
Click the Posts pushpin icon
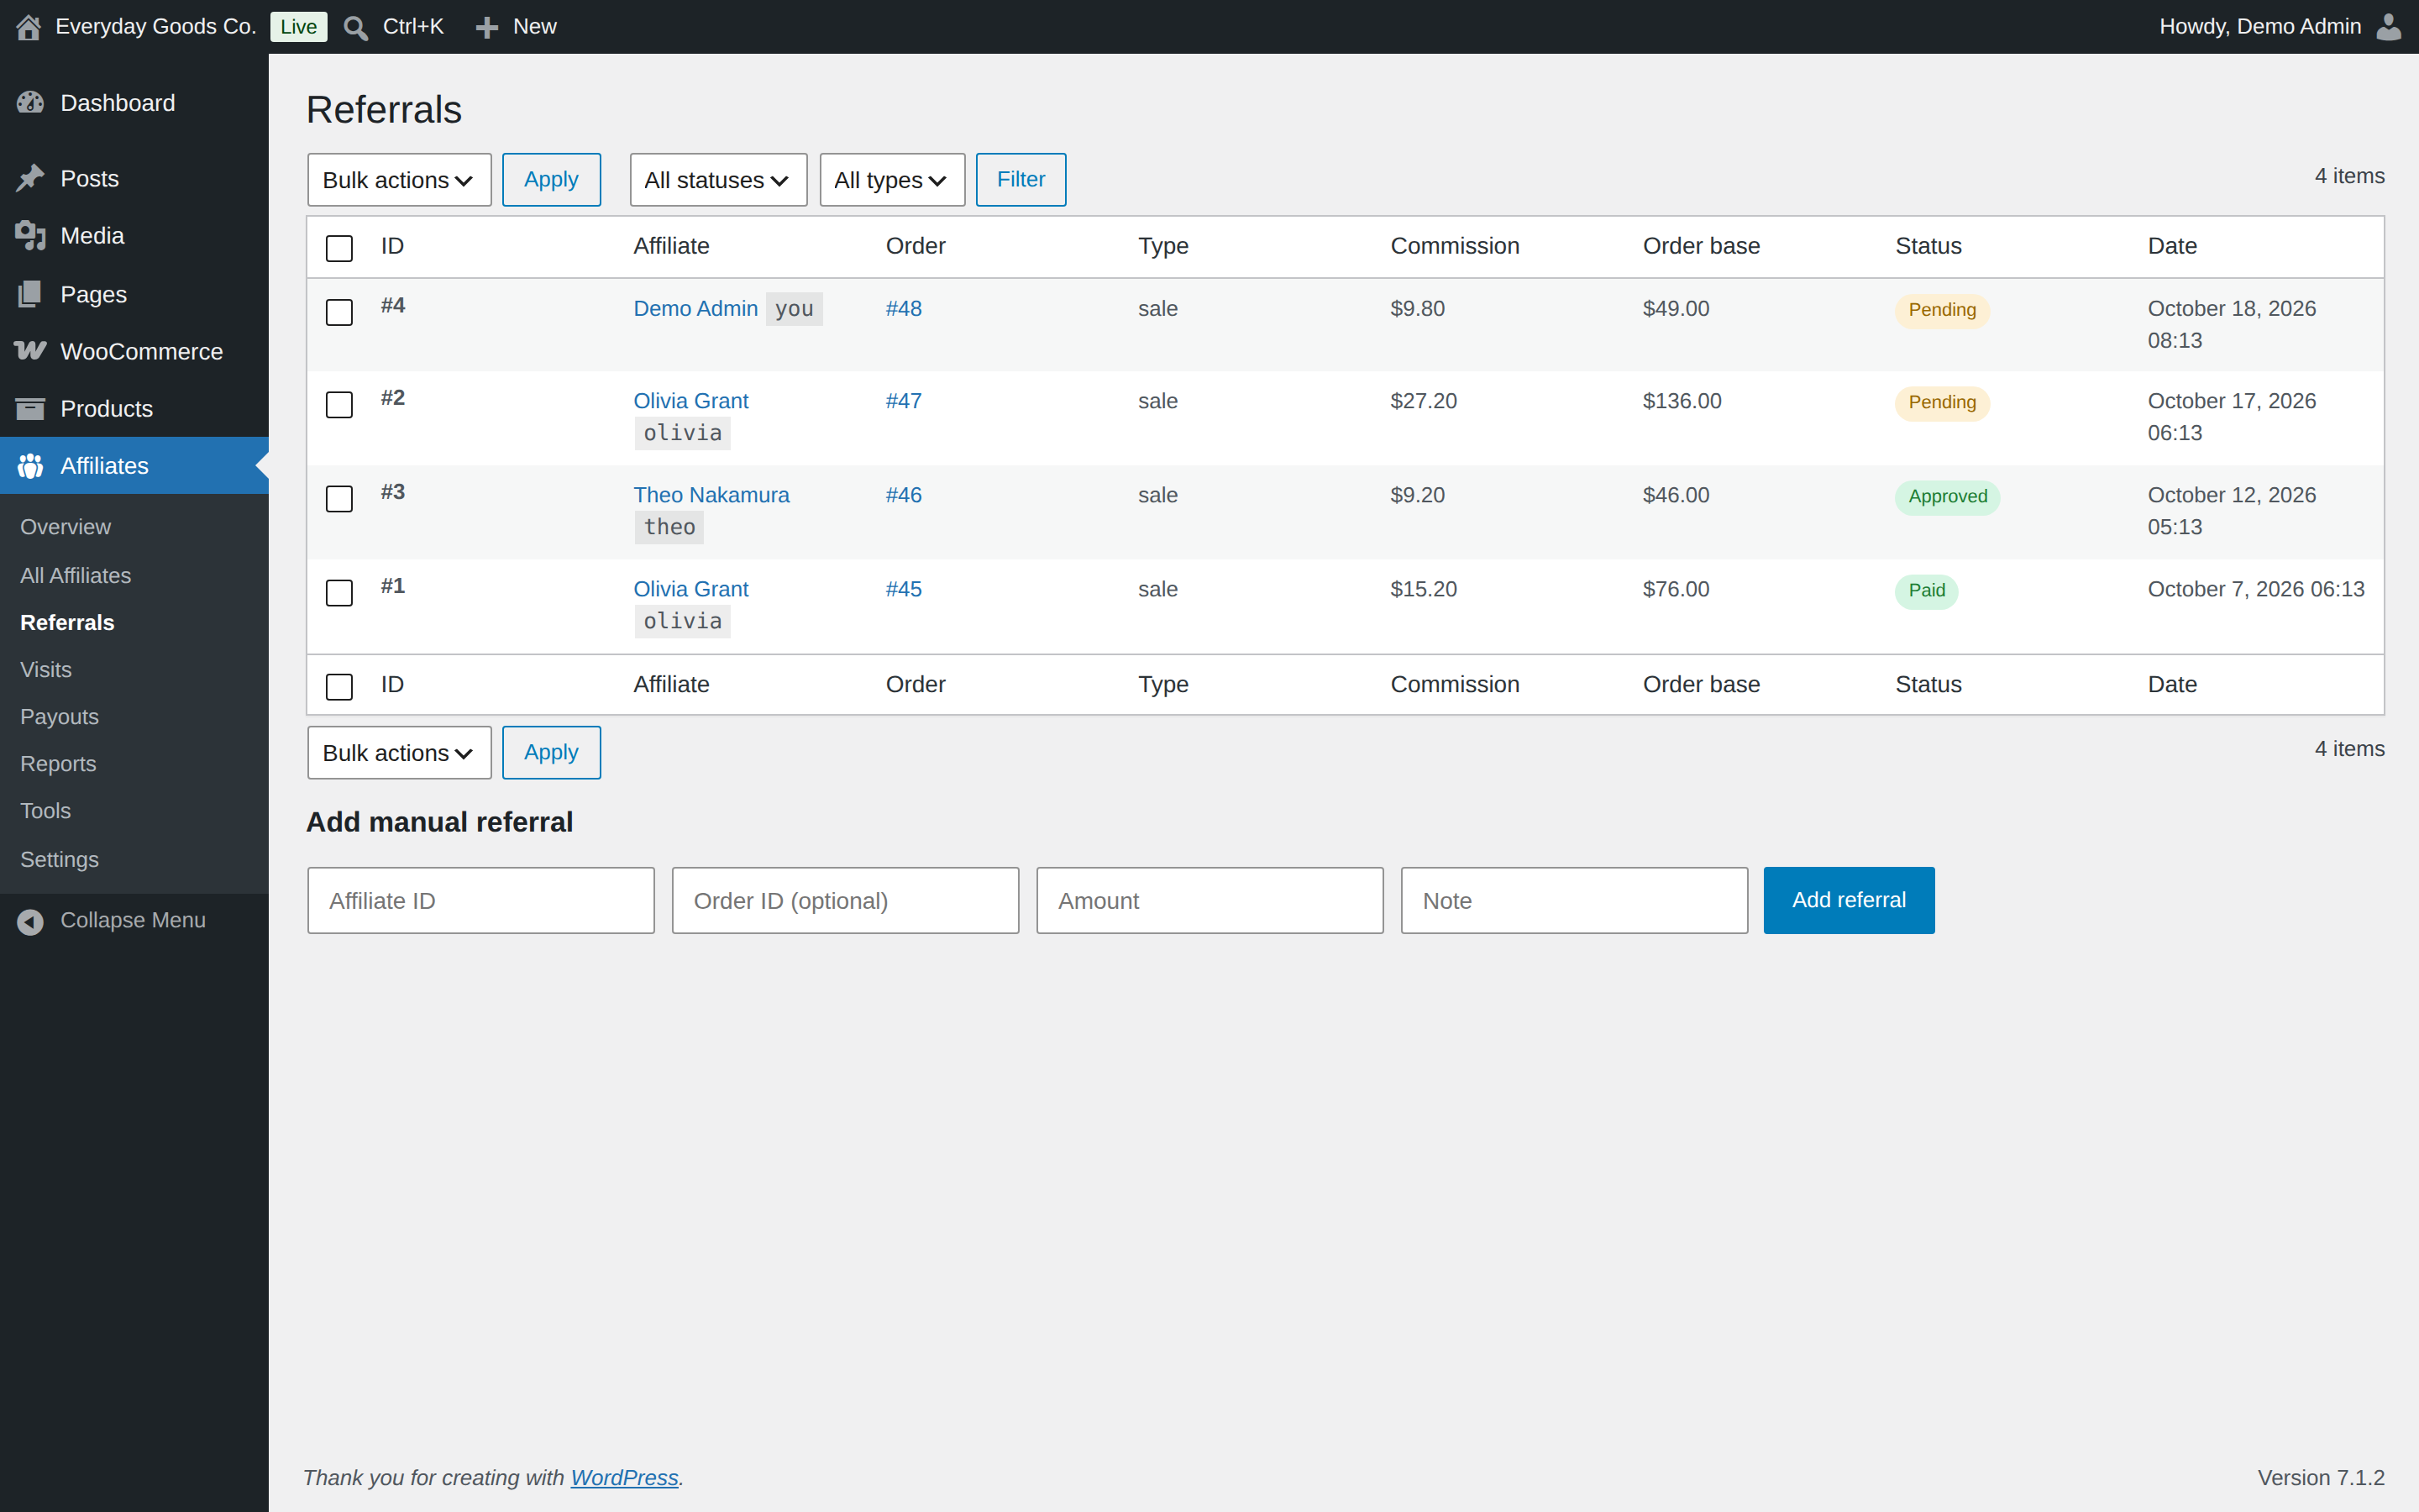click(31, 178)
